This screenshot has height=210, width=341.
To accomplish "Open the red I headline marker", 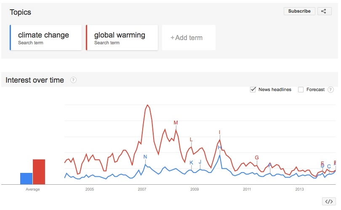I will [219, 132].
